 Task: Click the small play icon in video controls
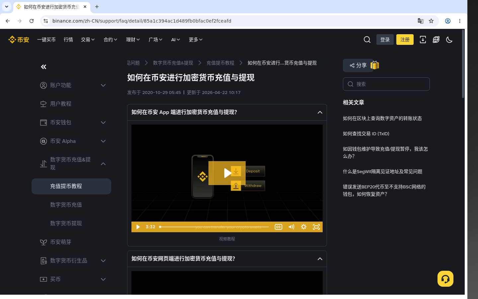[138, 227]
